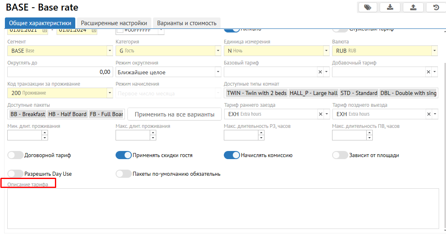Viewport: 446px width, 235px height.
Task: Click the history revert icon button
Action: click(x=436, y=7)
